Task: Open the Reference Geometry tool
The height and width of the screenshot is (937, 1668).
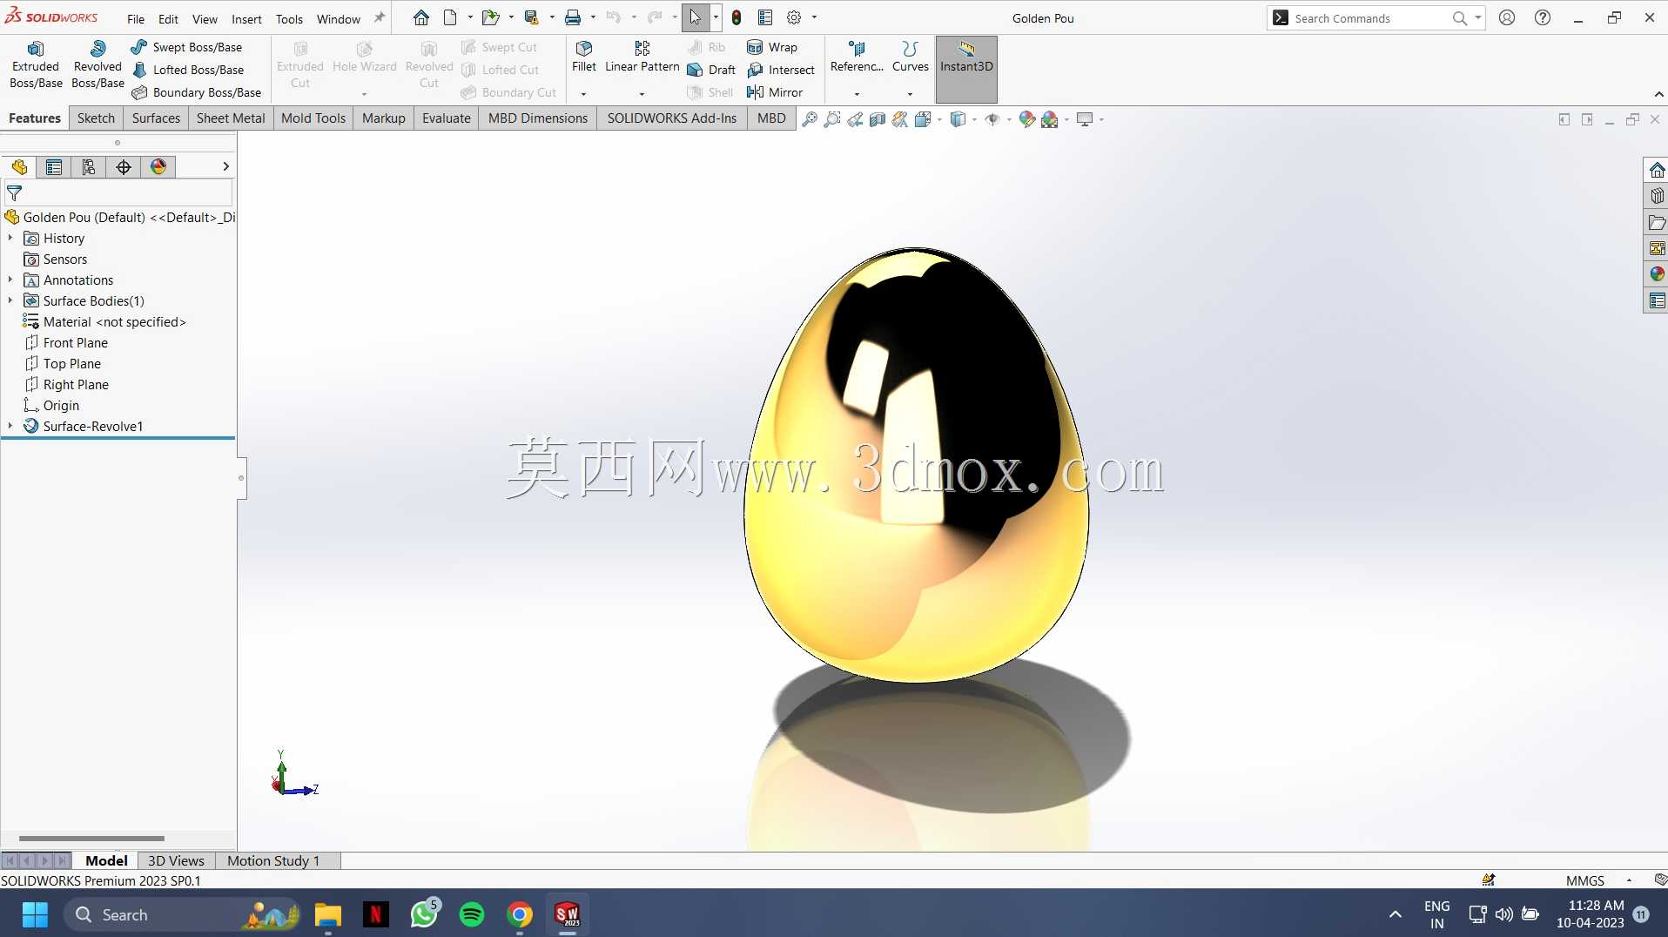Action: pos(857,57)
